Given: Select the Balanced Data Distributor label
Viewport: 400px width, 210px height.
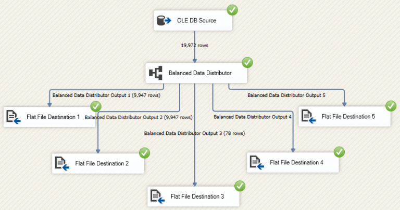Looking at the screenshot, I should click(200, 73).
